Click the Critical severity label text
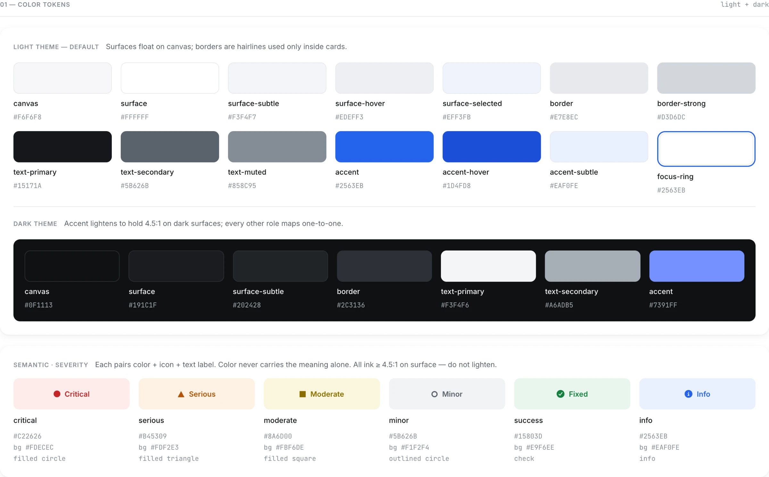Image resolution: width=769 pixels, height=477 pixels. 77,394
